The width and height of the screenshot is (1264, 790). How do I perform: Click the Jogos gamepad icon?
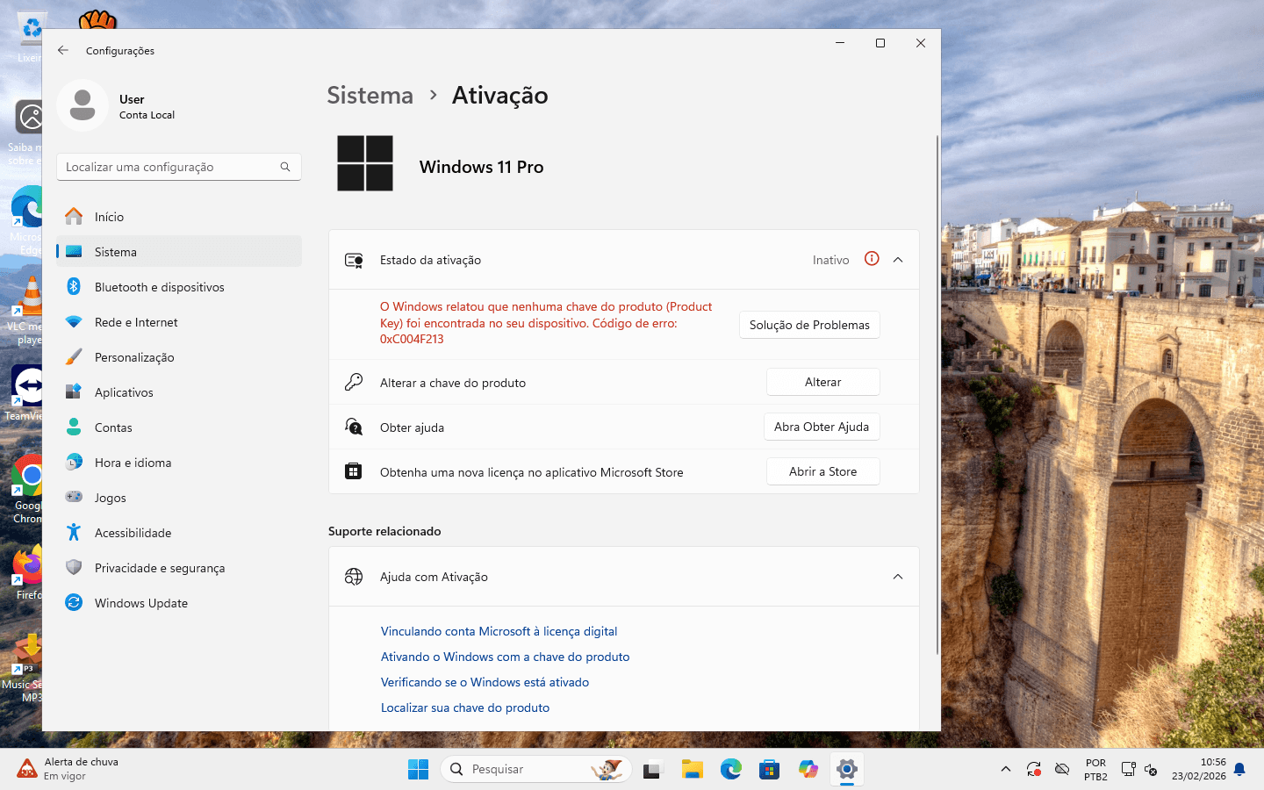coord(74,497)
